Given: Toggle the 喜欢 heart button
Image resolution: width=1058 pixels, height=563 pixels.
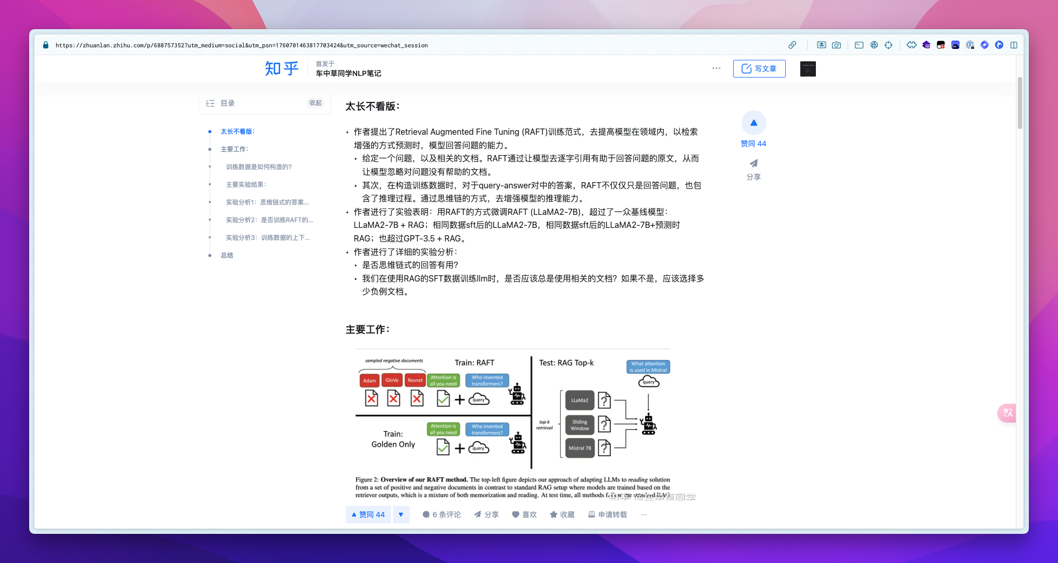Looking at the screenshot, I should coord(524,515).
